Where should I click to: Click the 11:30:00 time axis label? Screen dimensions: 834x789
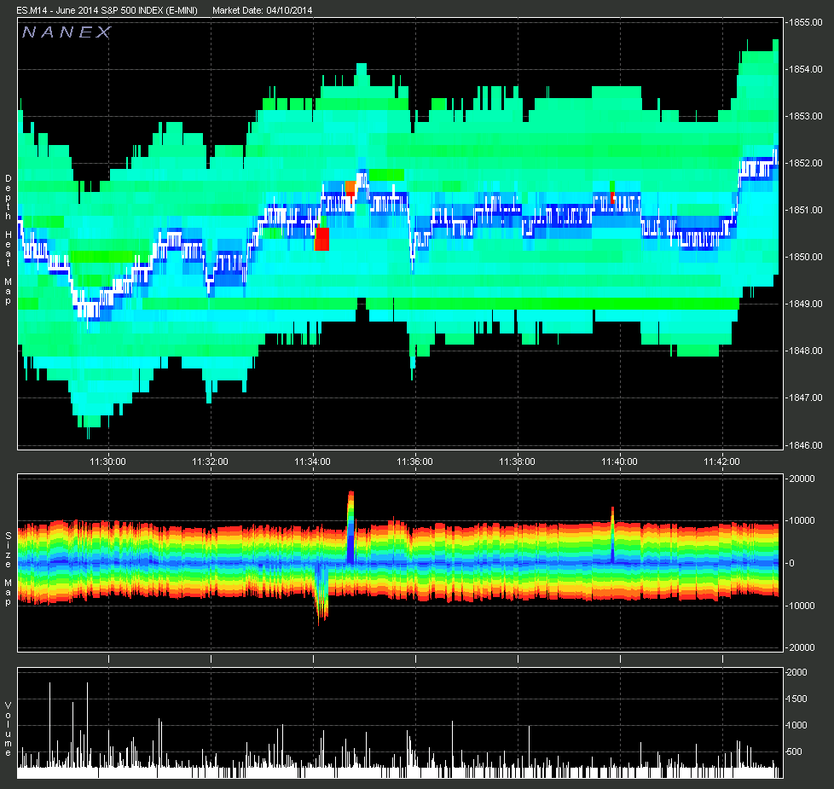108,461
